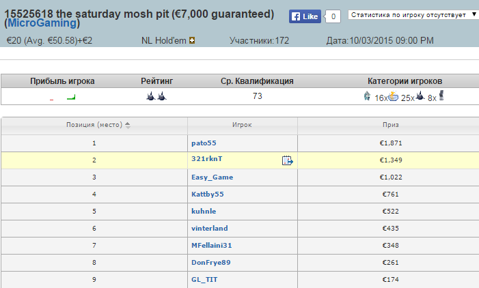The image size is (479, 288).
Task: Click the calendar export icon beside 321rknT
Action: click(x=288, y=160)
